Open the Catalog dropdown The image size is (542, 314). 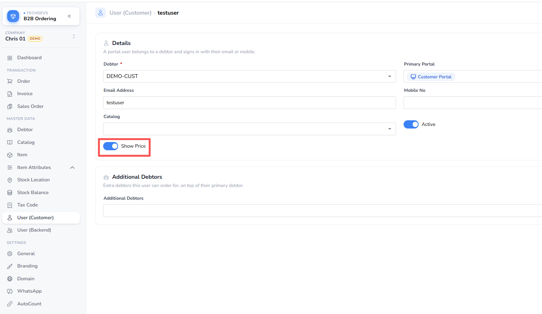pyautogui.click(x=249, y=129)
